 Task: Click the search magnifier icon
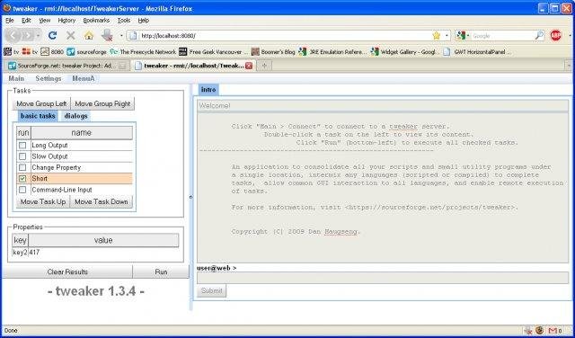pyautogui.click(x=539, y=36)
